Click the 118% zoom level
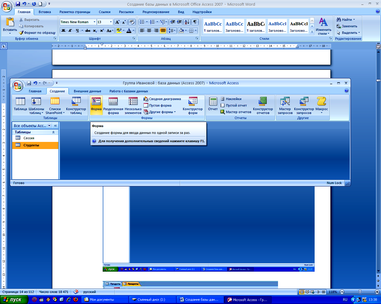This screenshot has height=304, width=381. click(333, 292)
